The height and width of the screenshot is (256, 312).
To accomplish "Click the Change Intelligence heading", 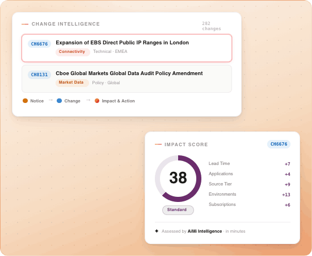I will (66, 24).
